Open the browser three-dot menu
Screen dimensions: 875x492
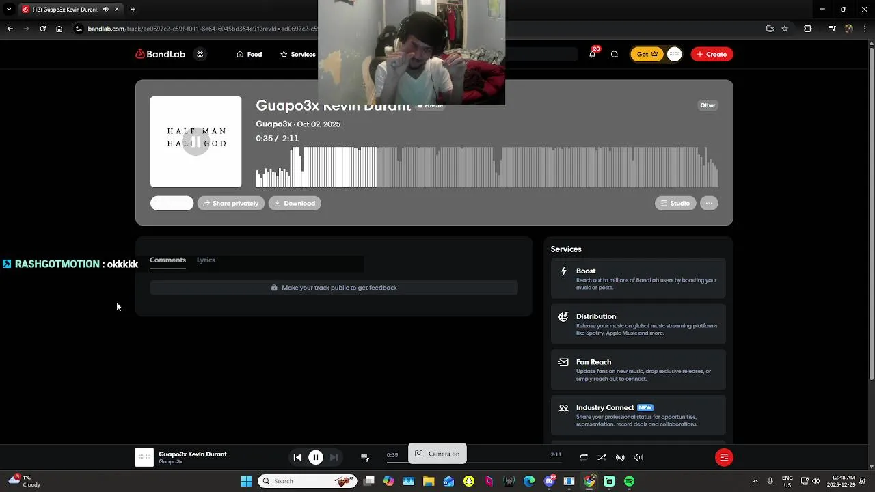[865, 29]
